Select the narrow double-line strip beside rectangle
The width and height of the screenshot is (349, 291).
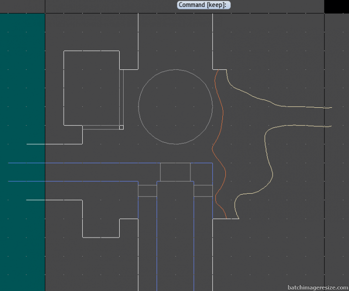(x=122, y=97)
